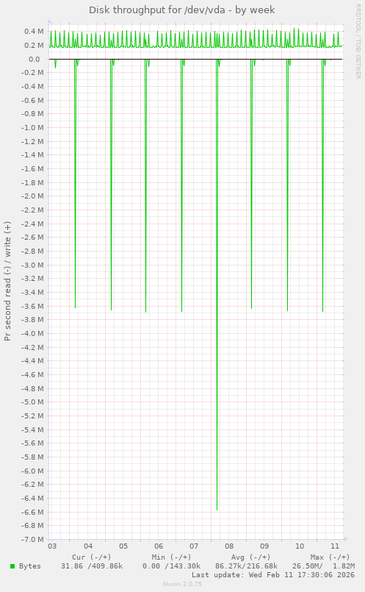The image size is (365, 592).
Task: Click the Cur value '31.86 /409.86k'
Action: point(92,566)
